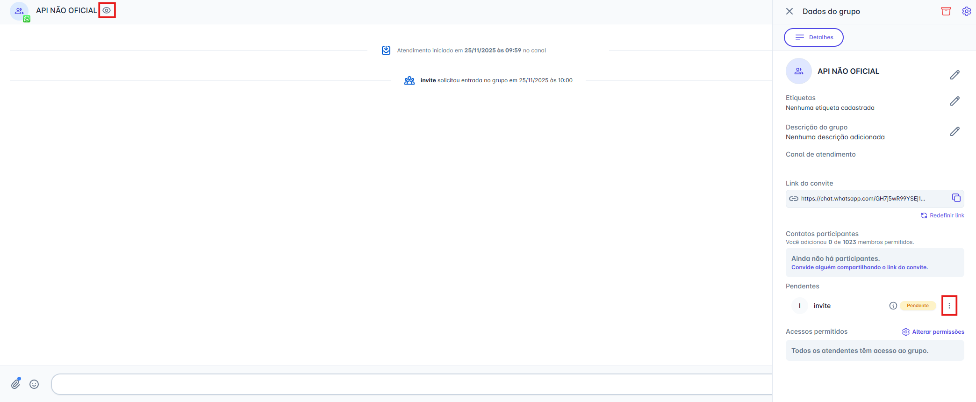Select the Detalhes tab
976x402 pixels.
[x=814, y=37]
